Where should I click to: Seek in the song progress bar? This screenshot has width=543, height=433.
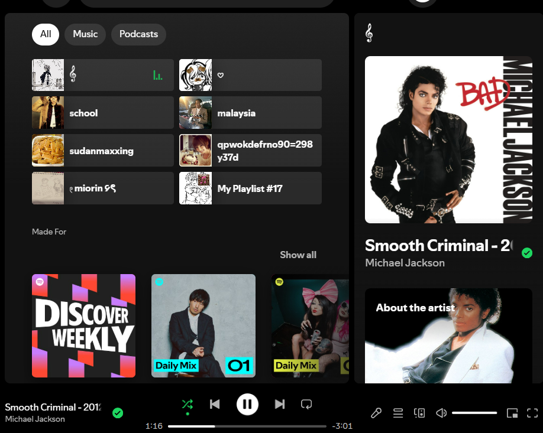coord(247,426)
